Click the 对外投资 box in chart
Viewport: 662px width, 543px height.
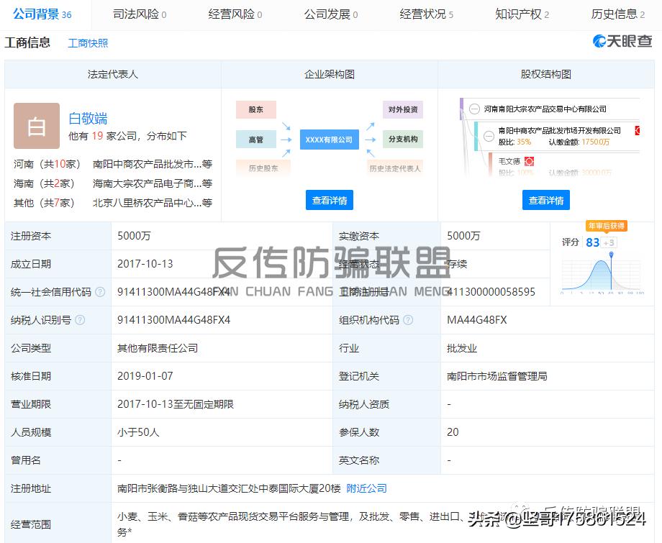[x=403, y=110]
